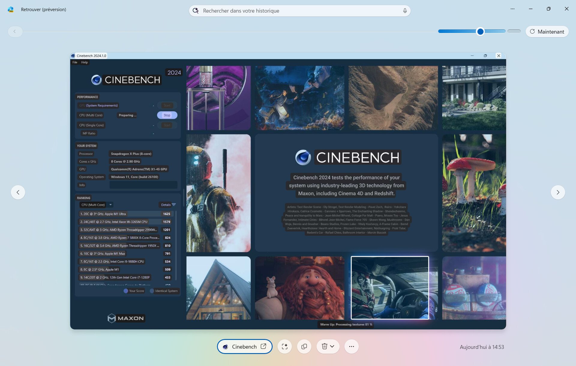Go to the previous snapshot arrow

pyautogui.click(x=18, y=192)
